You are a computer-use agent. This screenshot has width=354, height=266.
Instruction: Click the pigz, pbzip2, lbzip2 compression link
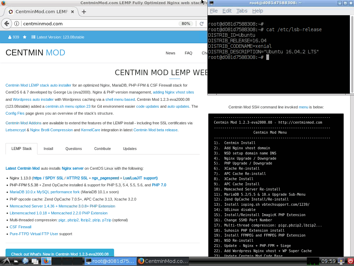click(85, 220)
